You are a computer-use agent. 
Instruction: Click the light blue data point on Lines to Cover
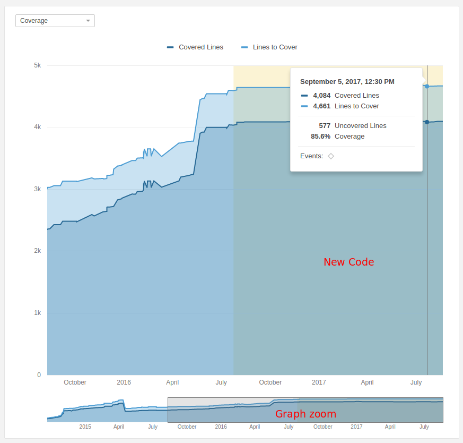pyautogui.click(x=427, y=86)
